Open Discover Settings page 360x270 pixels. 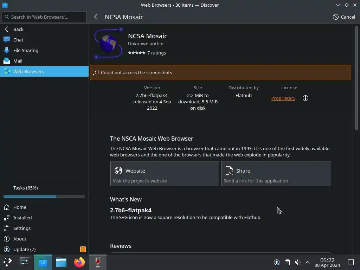44,228
